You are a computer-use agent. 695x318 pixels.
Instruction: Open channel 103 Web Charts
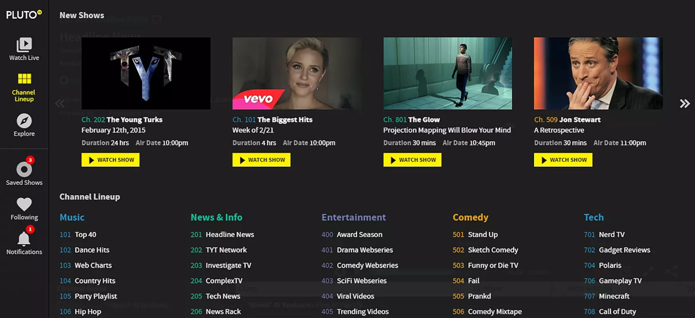pyautogui.click(x=86, y=266)
